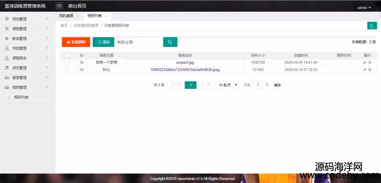The height and width of the screenshot is (183, 381).
Task: Expand the 课程管理 menu chevron
Action: pos(47,29)
